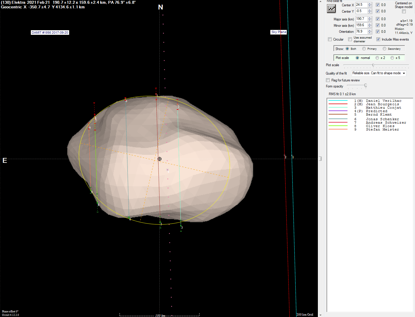415x317 pixels.
Task: Increase Center X with the up spinner
Action: (370, 3)
